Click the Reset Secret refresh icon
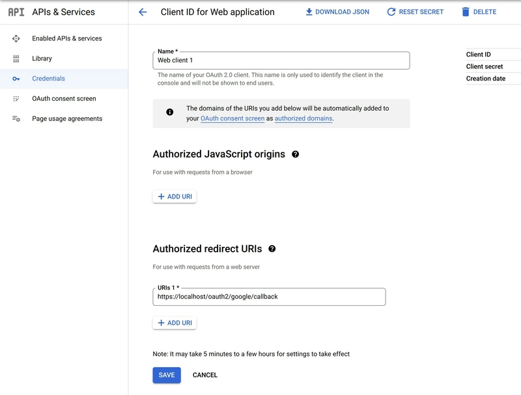This screenshot has height=395, width=521. coord(391,12)
